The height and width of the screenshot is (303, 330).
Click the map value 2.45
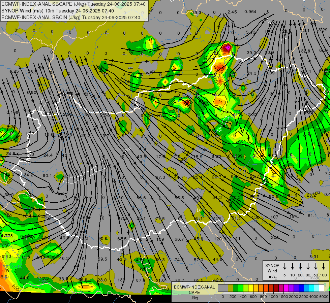coord(232,12)
